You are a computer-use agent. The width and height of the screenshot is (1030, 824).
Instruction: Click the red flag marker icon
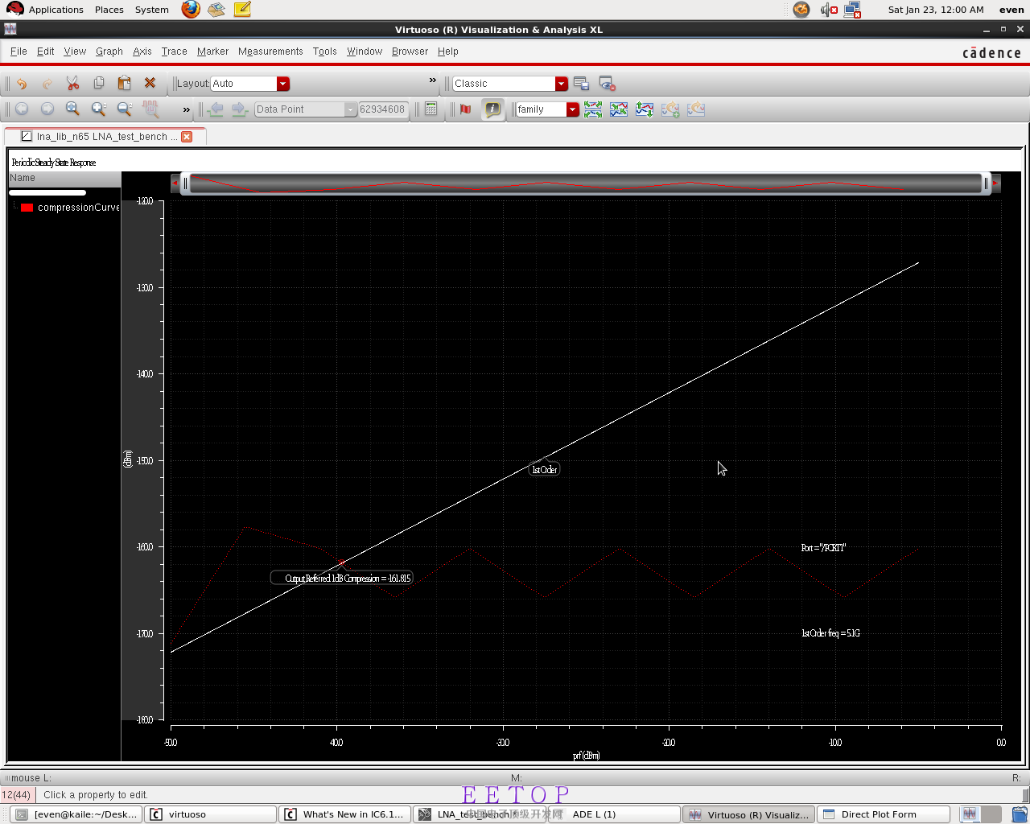coord(465,109)
